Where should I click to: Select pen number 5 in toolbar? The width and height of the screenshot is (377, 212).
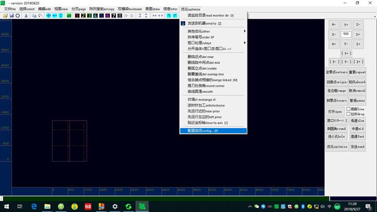[x=101, y=16]
